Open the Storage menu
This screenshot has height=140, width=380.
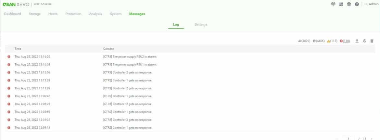click(x=35, y=14)
